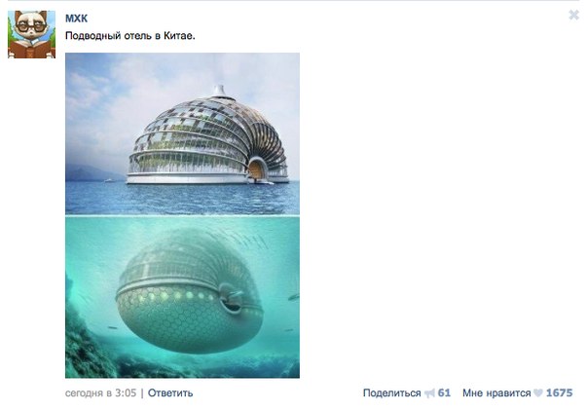Open the МХК community name link

(76, 18)
